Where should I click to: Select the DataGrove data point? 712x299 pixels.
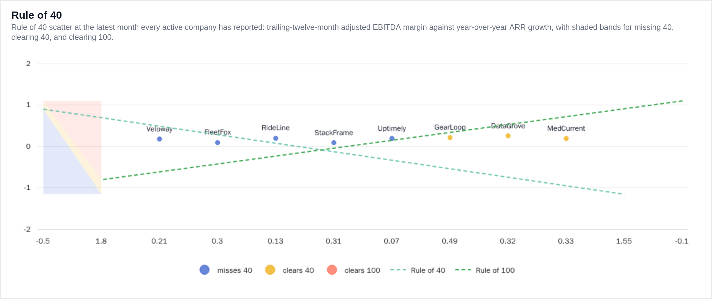tap(508, 136)
